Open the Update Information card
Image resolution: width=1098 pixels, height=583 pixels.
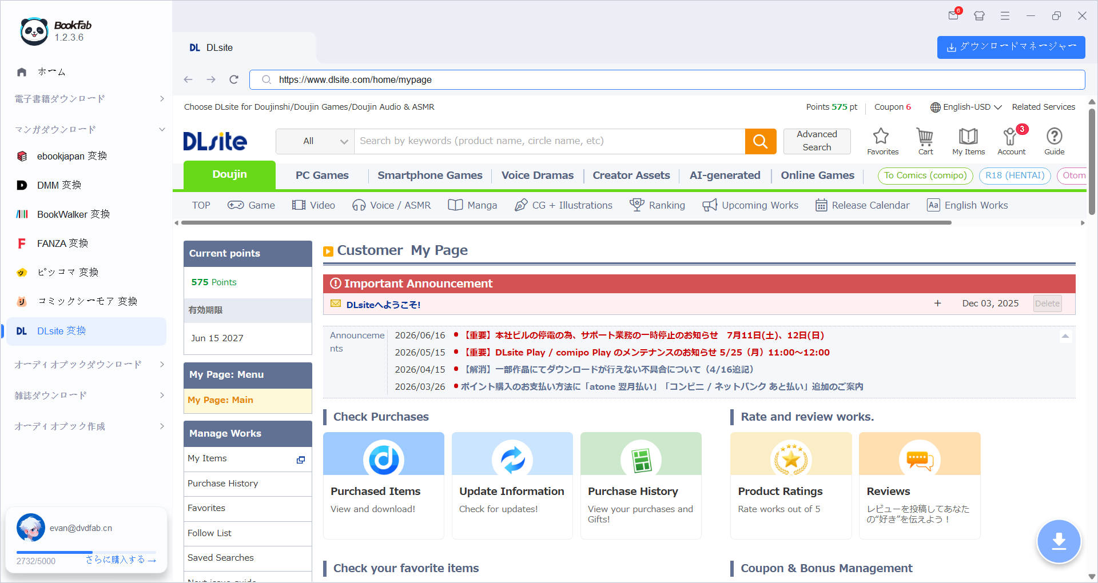pos(512,485)
